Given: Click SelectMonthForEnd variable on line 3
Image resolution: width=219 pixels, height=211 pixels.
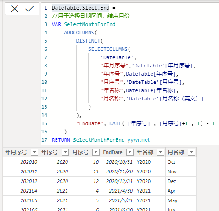Looking at the screenshot, I should coord(90,24).
